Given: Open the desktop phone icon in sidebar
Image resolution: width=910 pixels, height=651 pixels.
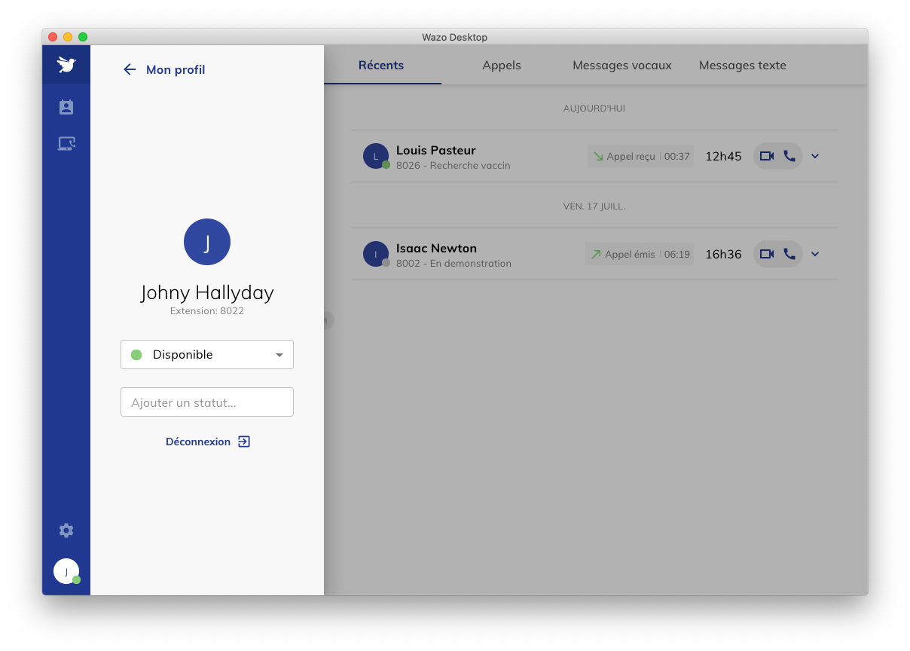Looking at the screenshot, I should (66, 143).
